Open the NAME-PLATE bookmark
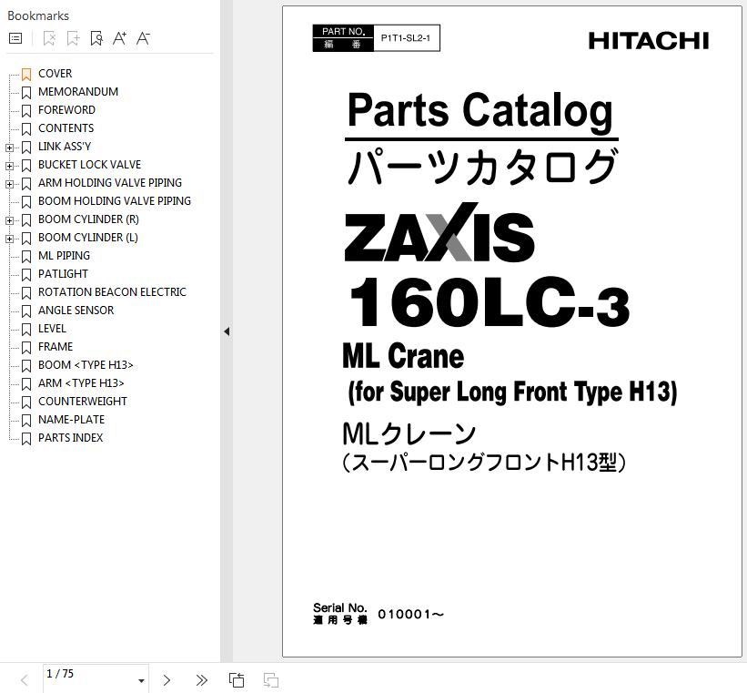Image resolution: width=747 pixels, height=693 pixels. tap(72, 420)
